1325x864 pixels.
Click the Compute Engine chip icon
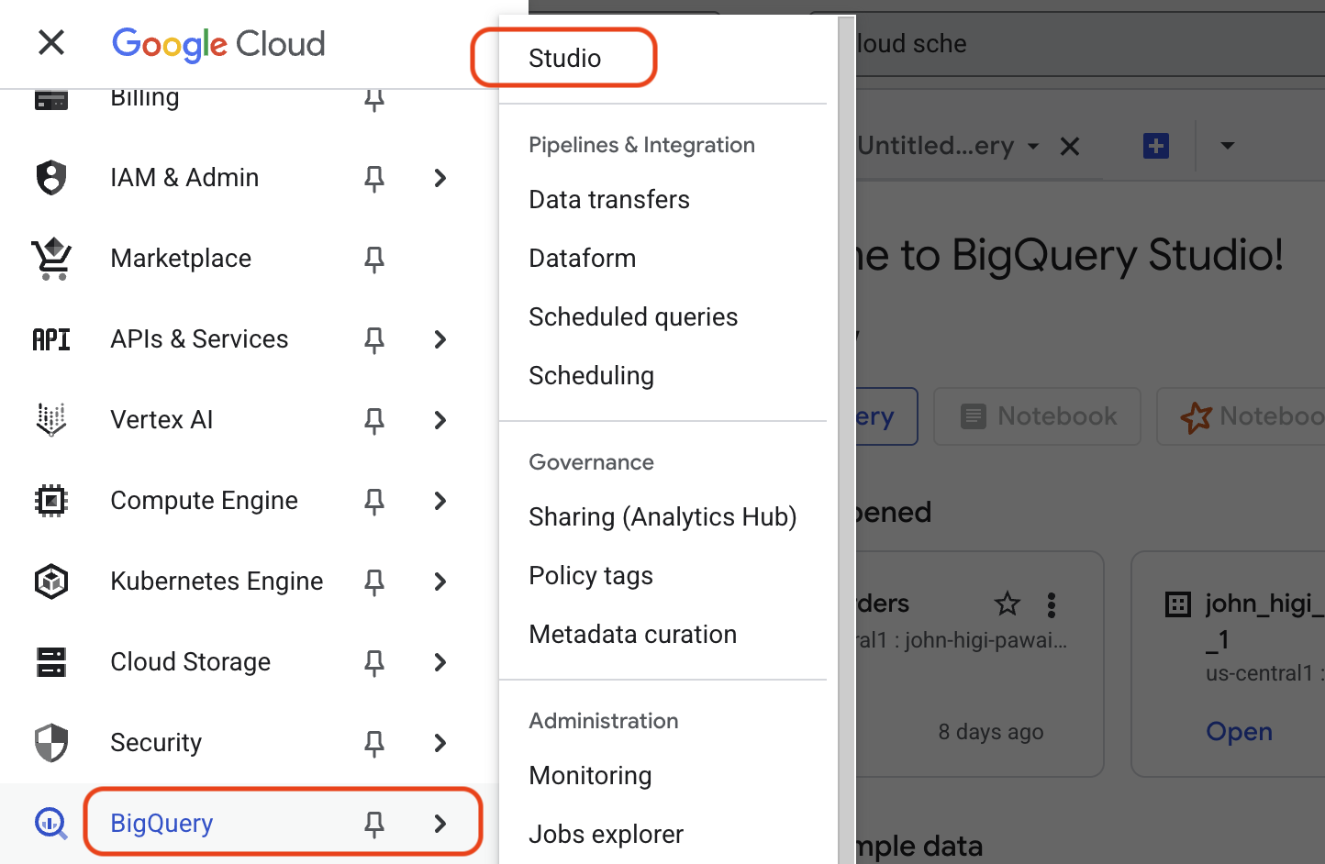(x=50, y=500)
